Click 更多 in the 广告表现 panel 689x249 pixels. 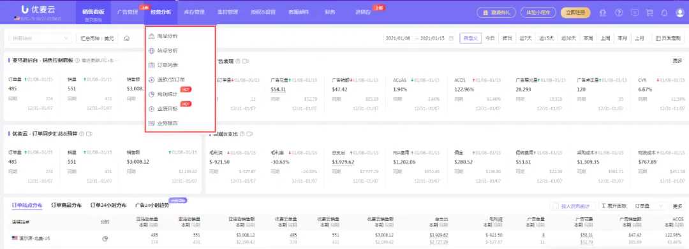pyautogui.click(x=677, y=61)
